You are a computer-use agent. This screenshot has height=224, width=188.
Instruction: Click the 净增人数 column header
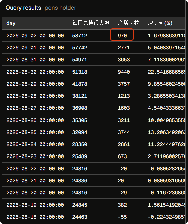tap(128, 23)
